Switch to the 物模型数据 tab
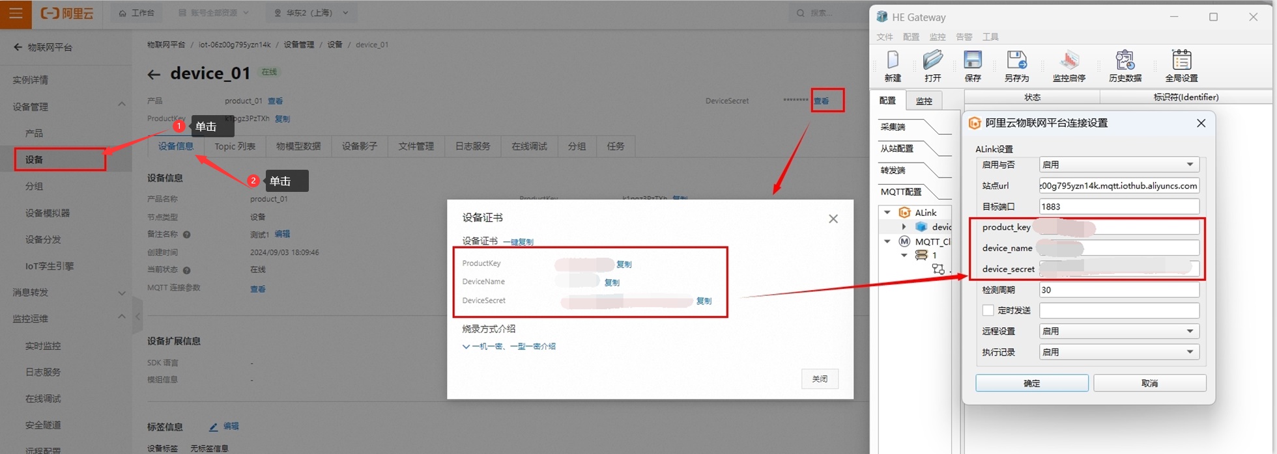Image resolution: width=1277 pixels, height=454 pixels. click(x=298, y=146)
